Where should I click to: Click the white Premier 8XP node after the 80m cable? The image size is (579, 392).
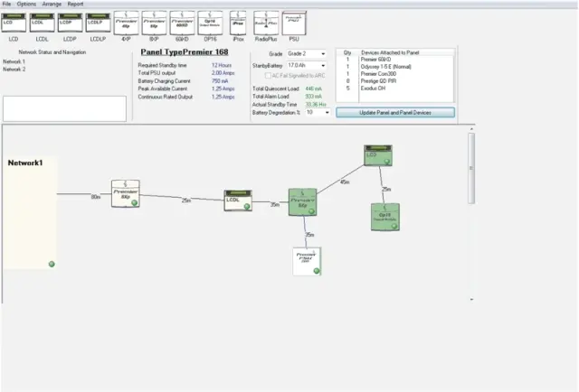tap(126, 193)
